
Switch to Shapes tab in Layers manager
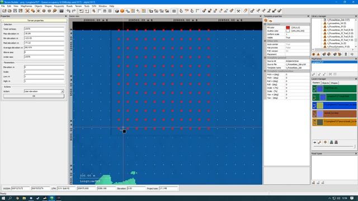pyautogui.click(x=335, y=83)
